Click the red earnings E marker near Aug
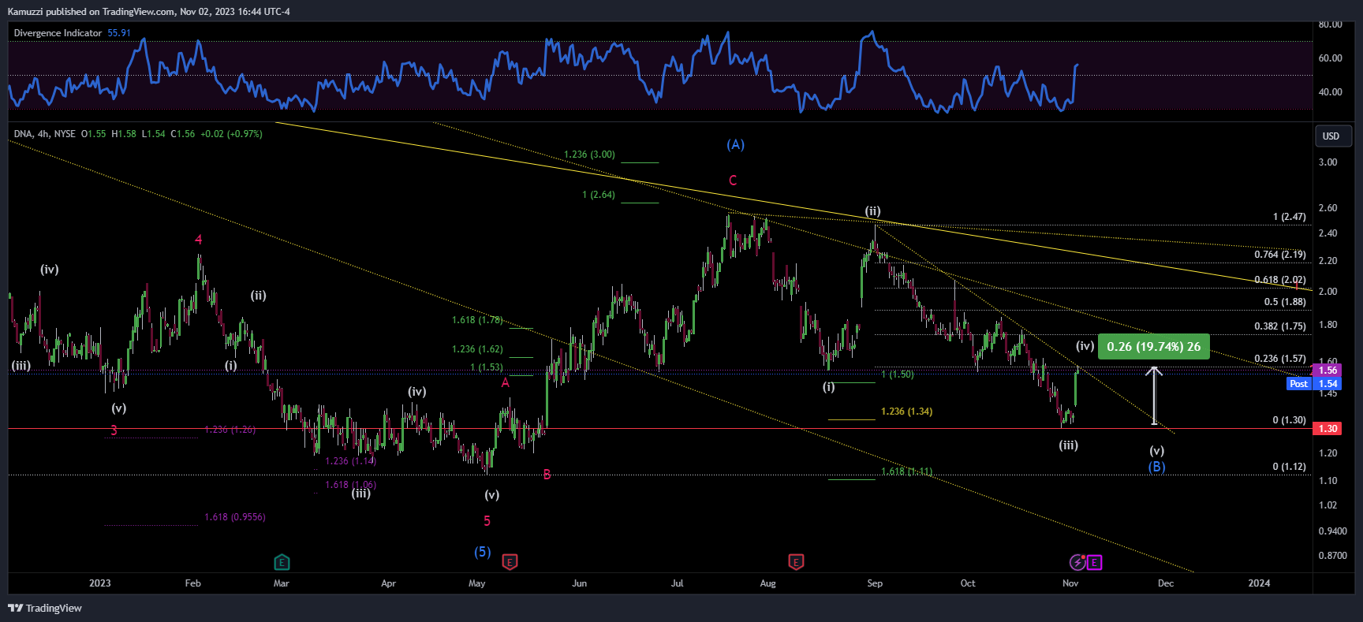The image size is (1363, 622). coord(796,562)
